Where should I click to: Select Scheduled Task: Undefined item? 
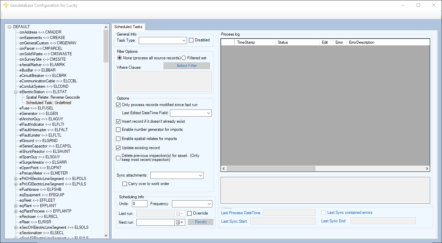[x=49, y=103]
